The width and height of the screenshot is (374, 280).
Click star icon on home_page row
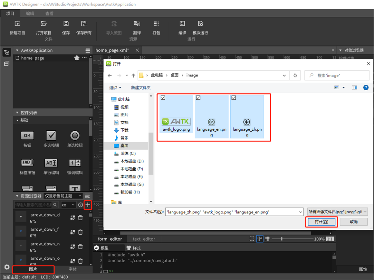coord(77,58)
